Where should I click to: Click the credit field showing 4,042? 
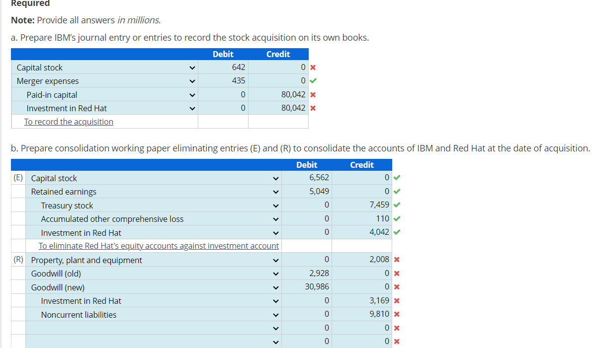pos(362,232)
